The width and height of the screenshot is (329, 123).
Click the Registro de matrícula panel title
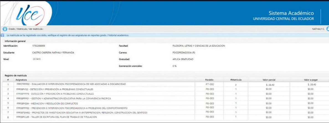16,75
